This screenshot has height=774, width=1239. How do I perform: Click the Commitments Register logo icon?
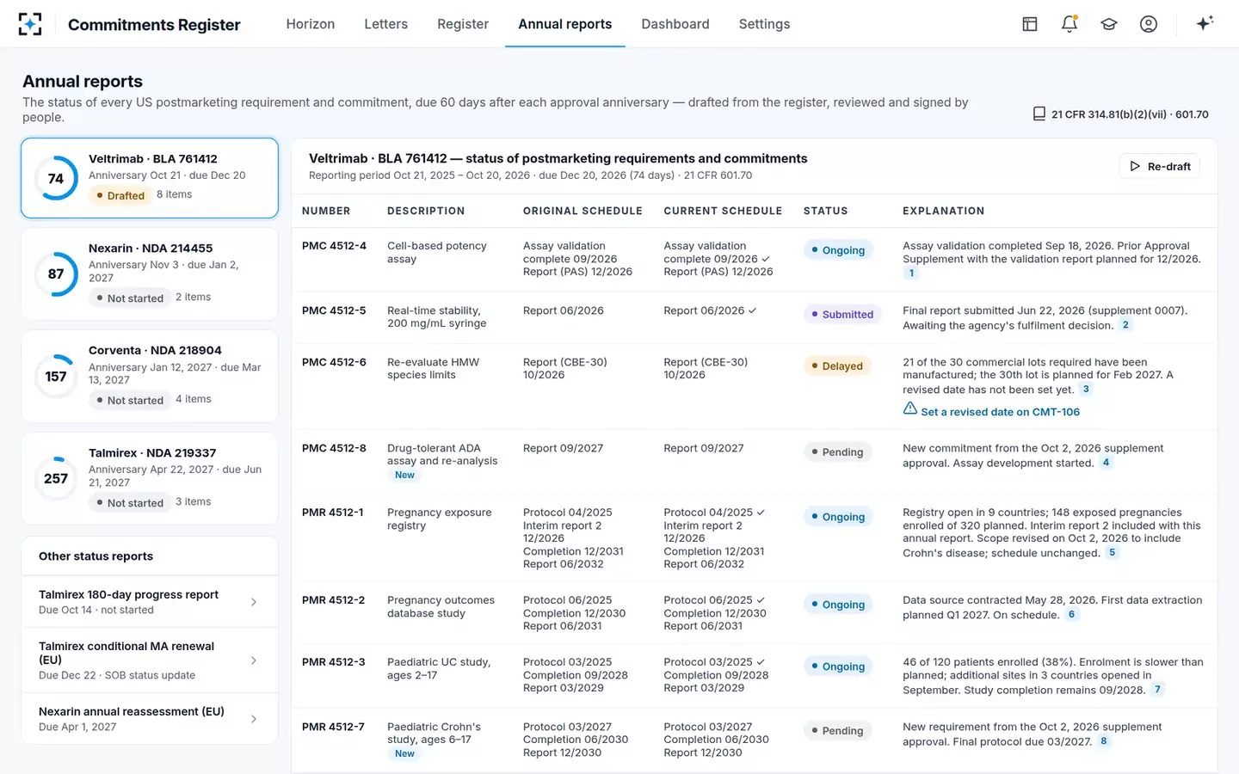point(30,24)
